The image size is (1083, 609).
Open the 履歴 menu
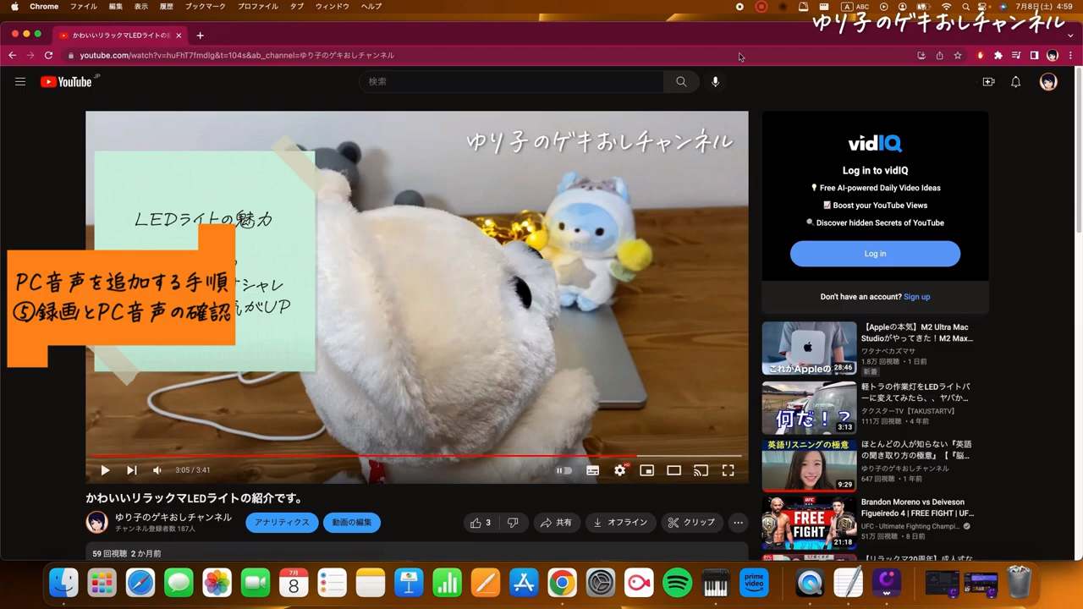coord(167,7)
